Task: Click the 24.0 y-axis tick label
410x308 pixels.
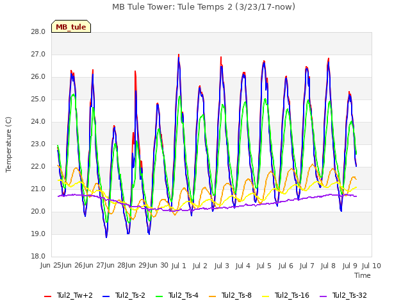Action: click(x=38, y=122)
